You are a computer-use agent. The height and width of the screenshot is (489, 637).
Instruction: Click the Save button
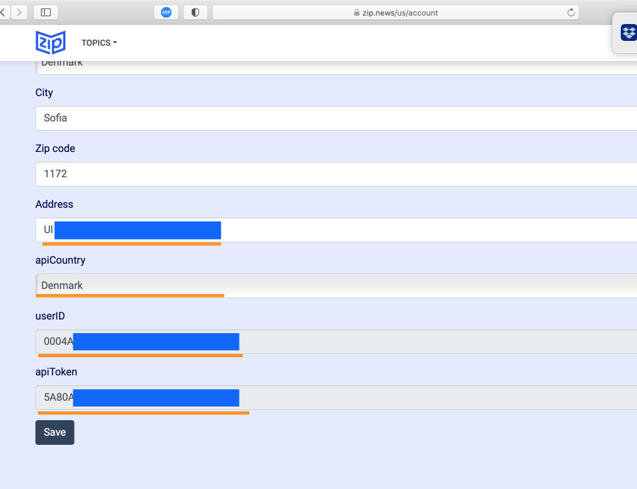click(55, 433)
